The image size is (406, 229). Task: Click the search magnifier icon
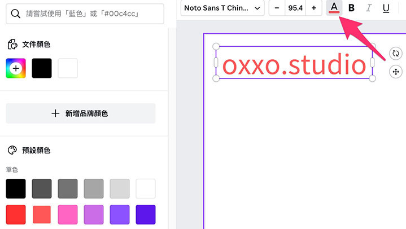(16, 14)
